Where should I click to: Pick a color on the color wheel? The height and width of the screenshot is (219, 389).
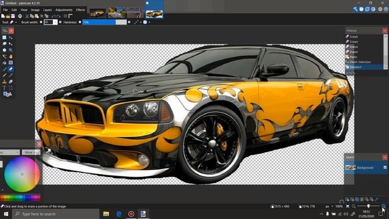point(22,174)
